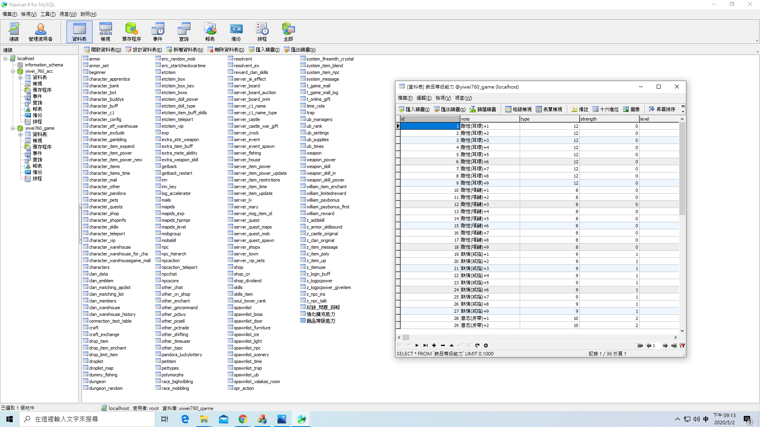
Task: Click 匯入精靈 in the table window toolbar
Action: (414, 110)
